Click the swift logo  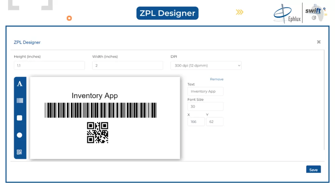click(314, 13)
